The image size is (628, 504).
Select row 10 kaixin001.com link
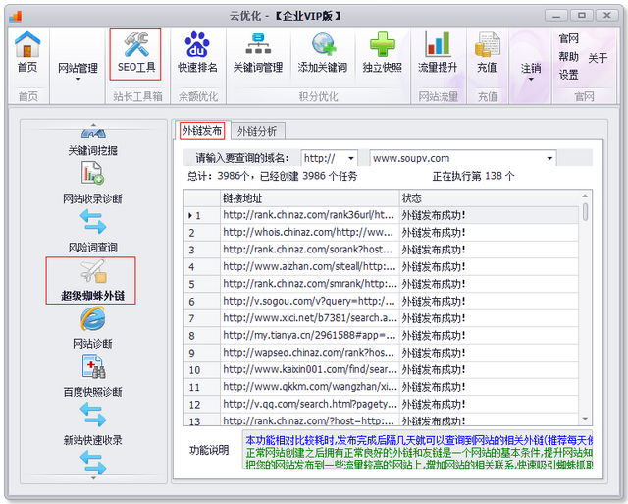tap(310, 369)
